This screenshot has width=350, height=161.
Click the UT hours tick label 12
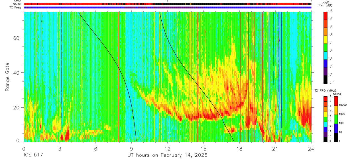point(168,149)
